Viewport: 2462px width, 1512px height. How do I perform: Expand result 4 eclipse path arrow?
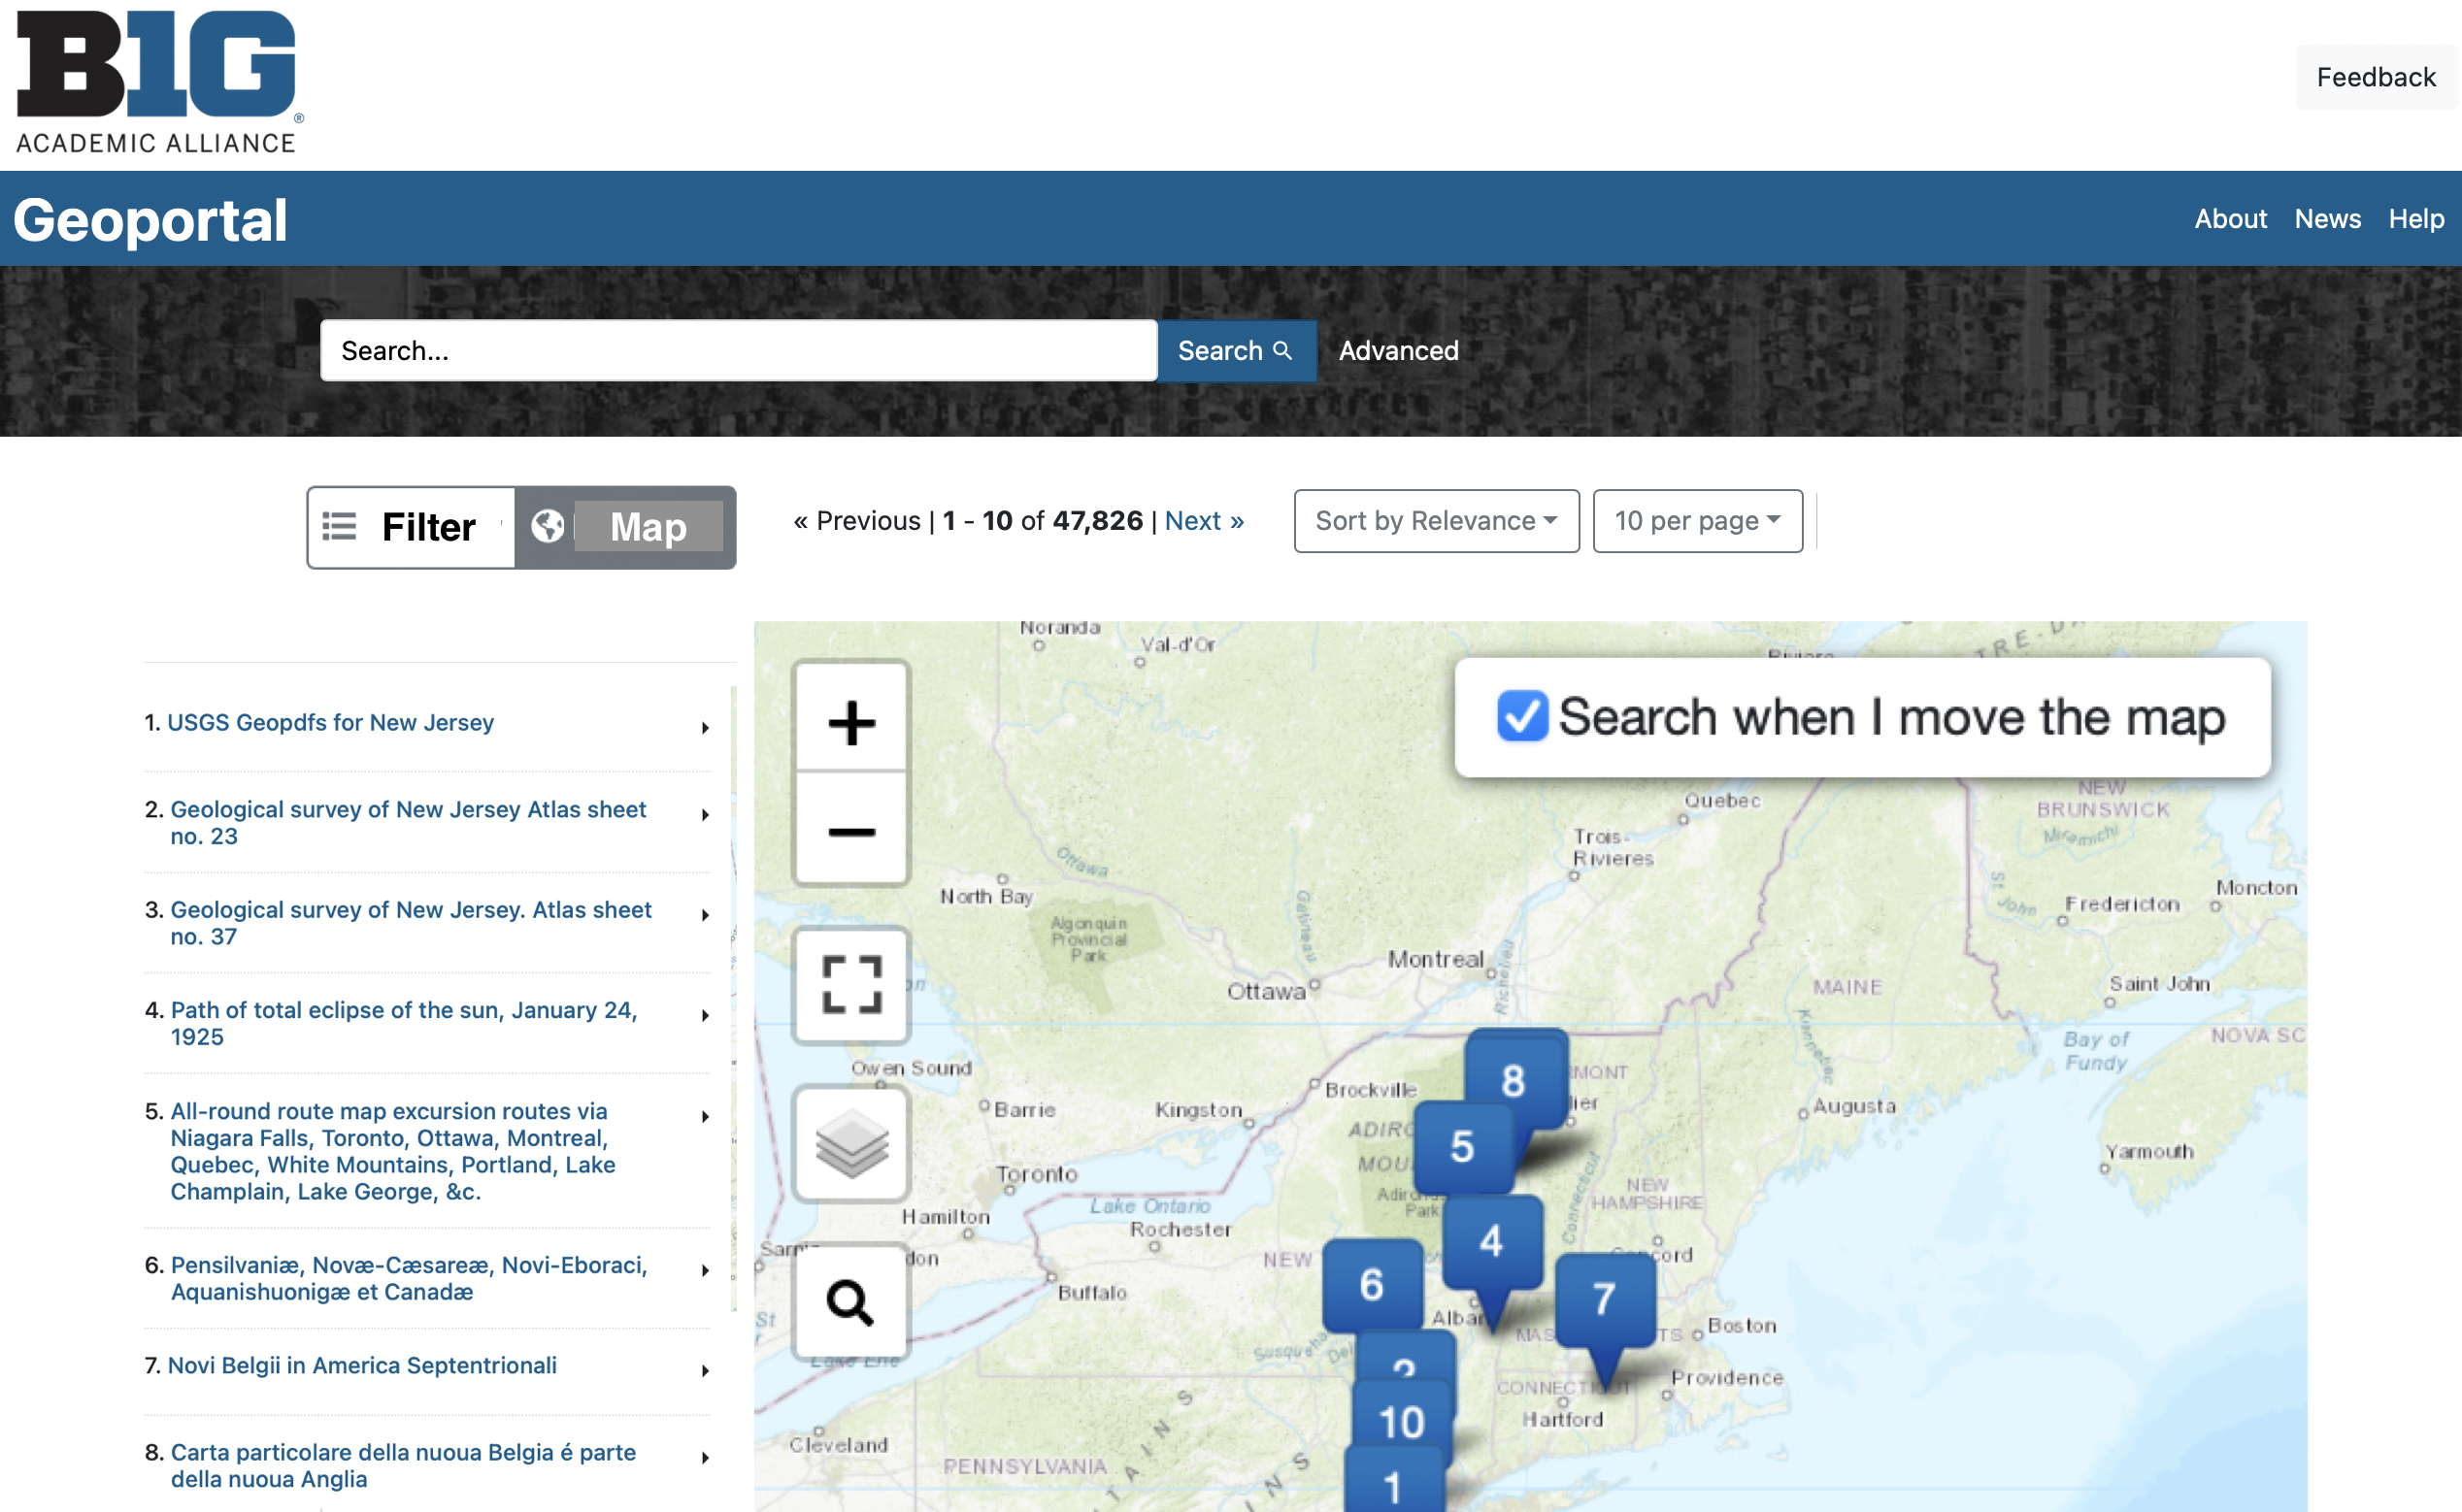(x=705, y=1015)
